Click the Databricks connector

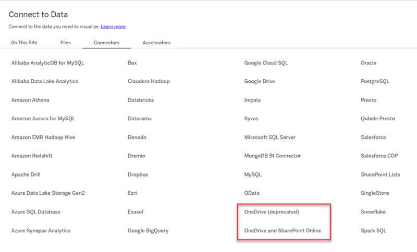141,100
